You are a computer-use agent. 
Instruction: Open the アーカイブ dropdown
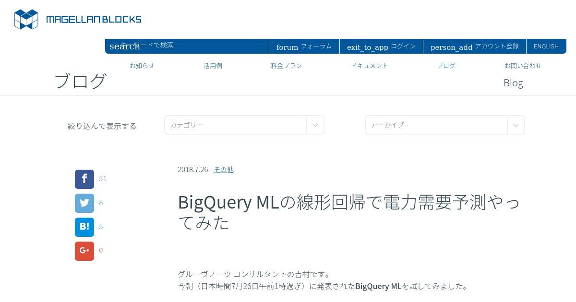pyautogui.click(x=445, y=125)
